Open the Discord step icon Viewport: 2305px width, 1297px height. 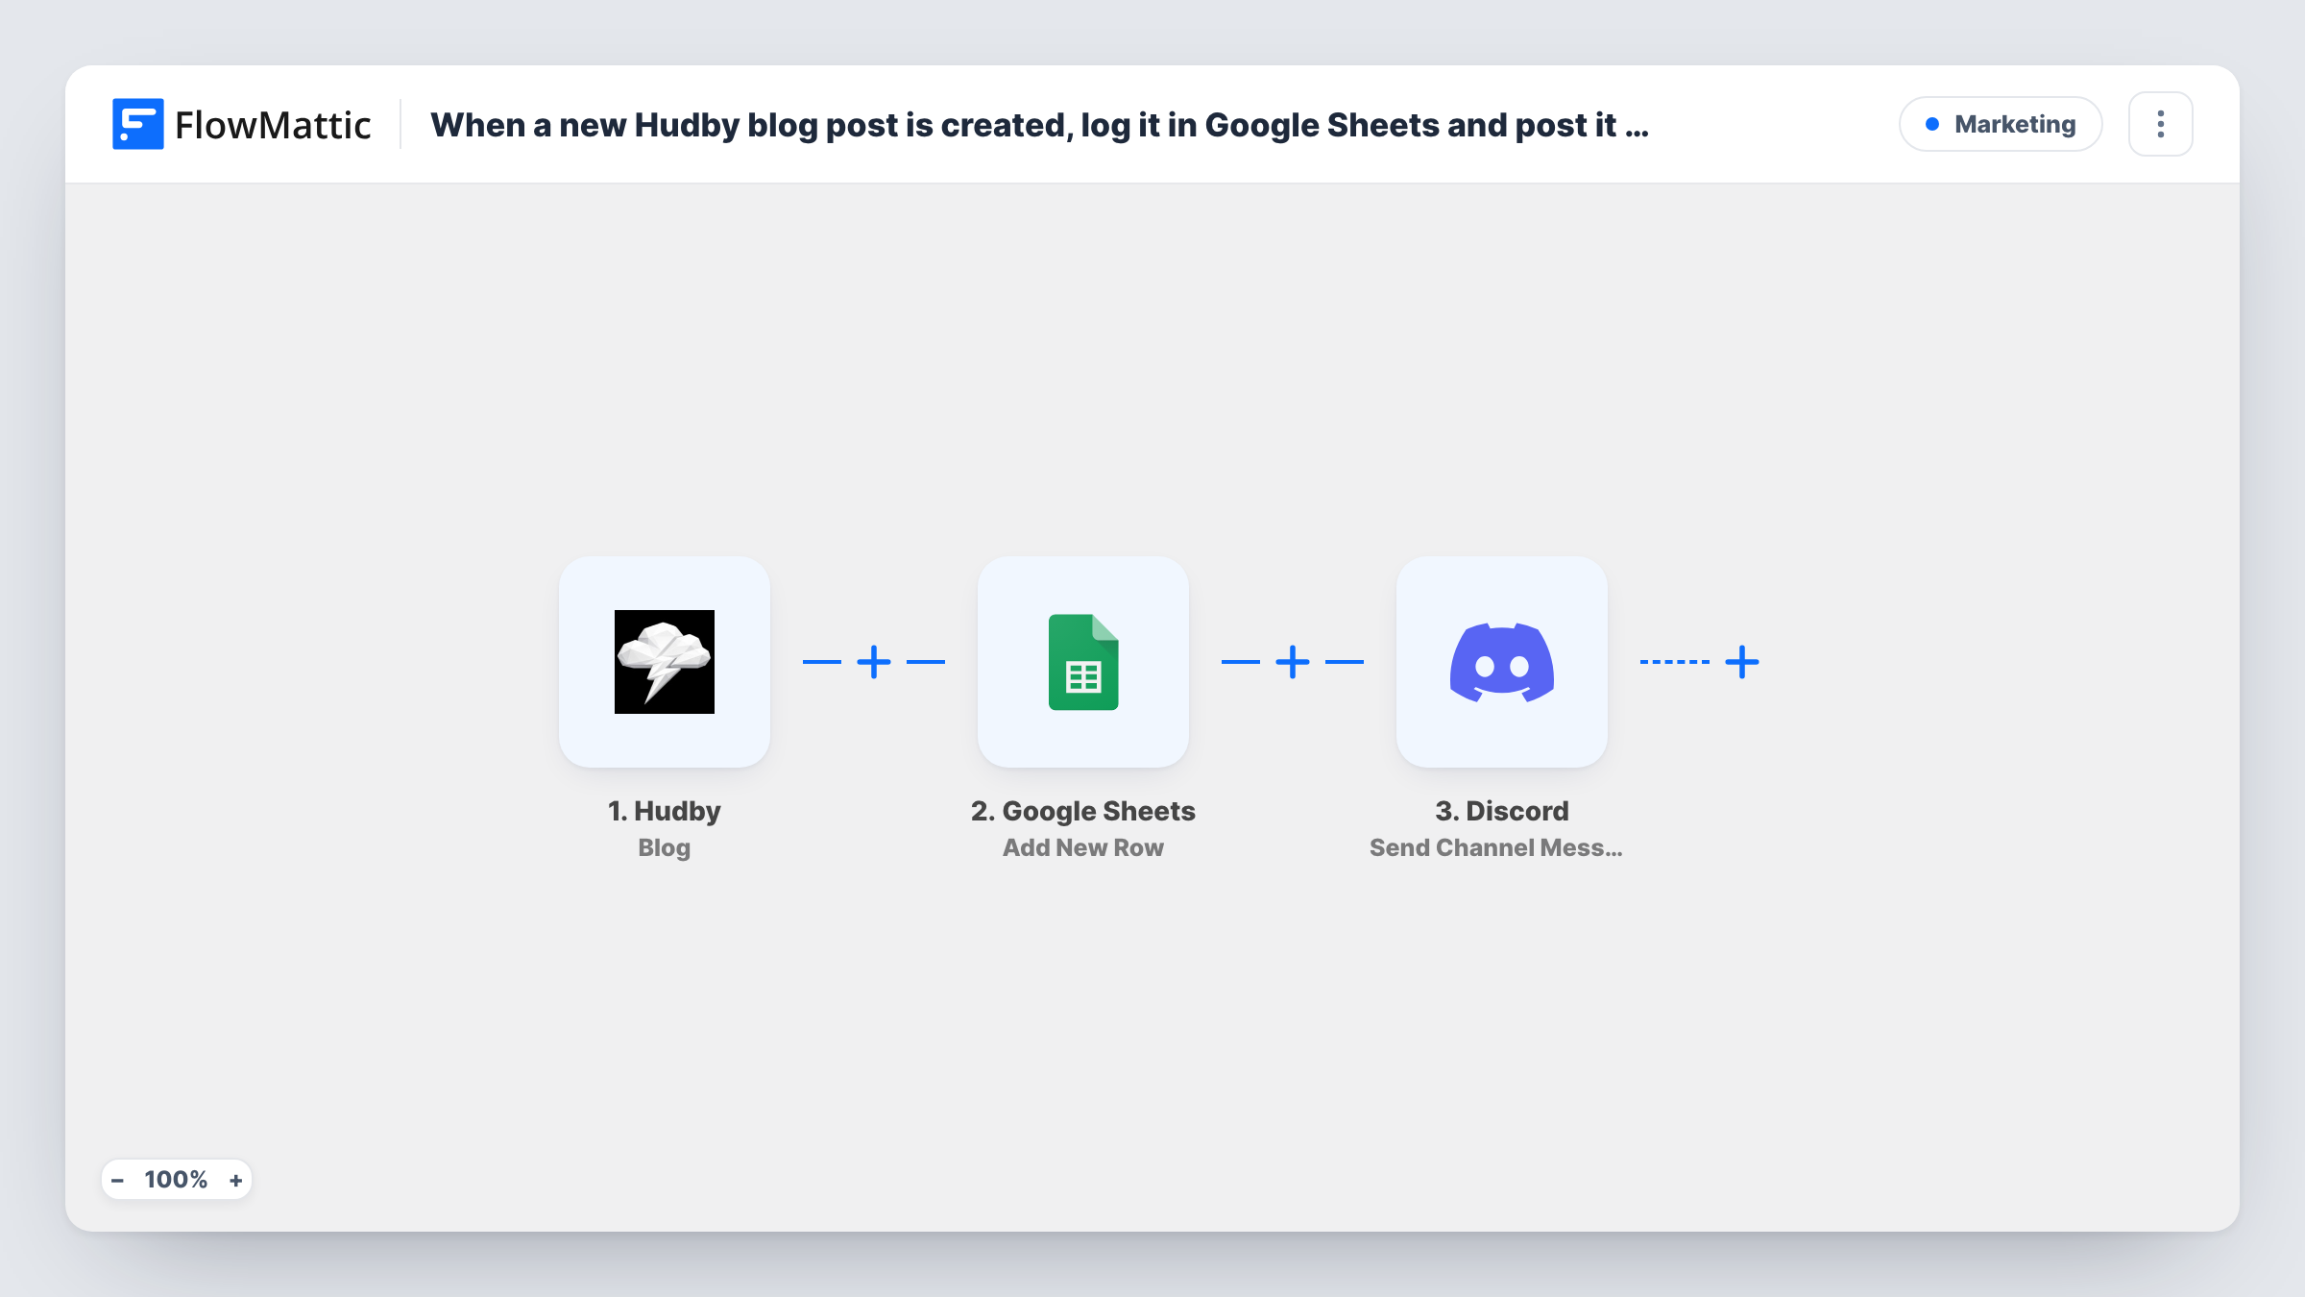click(x=1501, y=662)
